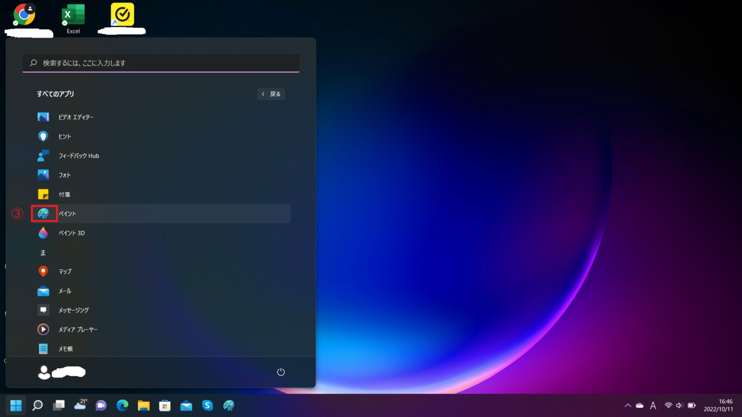The width and height of the screenshot is (742, 417).
Task: Launch メッセージング app
Action: pos(161,310)
